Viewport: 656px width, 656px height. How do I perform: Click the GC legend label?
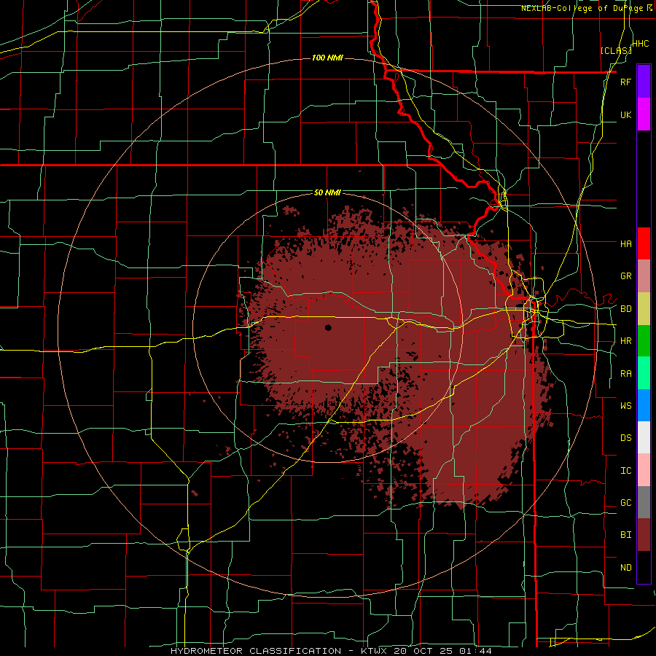625,503
